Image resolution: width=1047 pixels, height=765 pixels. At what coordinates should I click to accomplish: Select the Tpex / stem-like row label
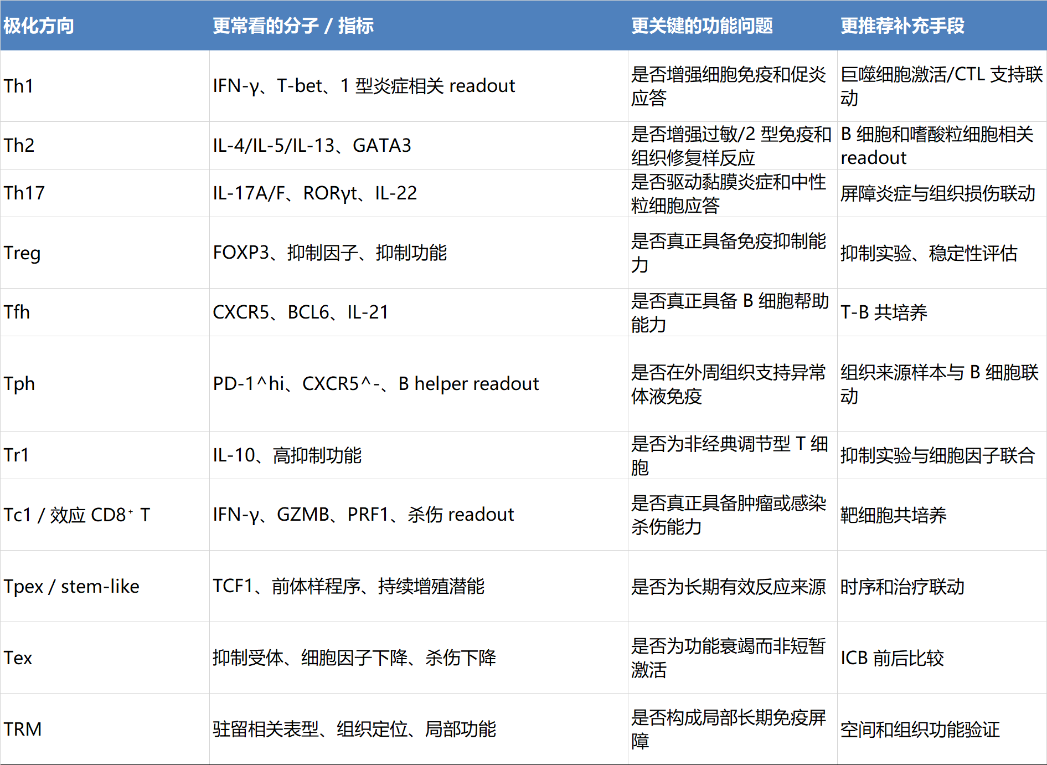71,586
